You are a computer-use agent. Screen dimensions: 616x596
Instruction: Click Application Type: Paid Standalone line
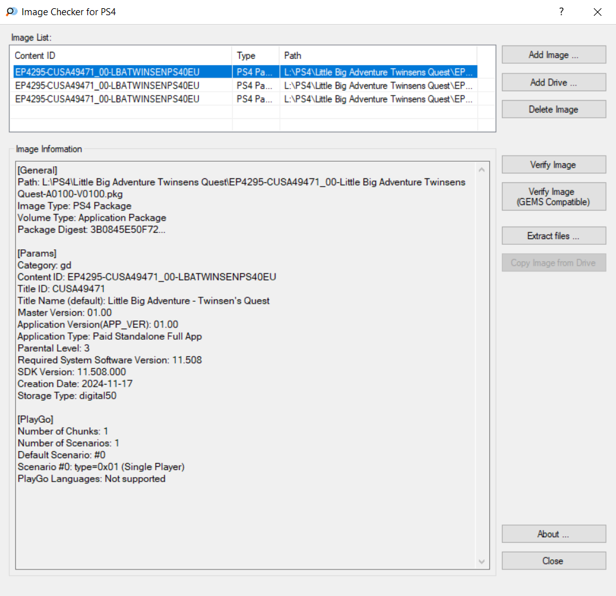110,336
